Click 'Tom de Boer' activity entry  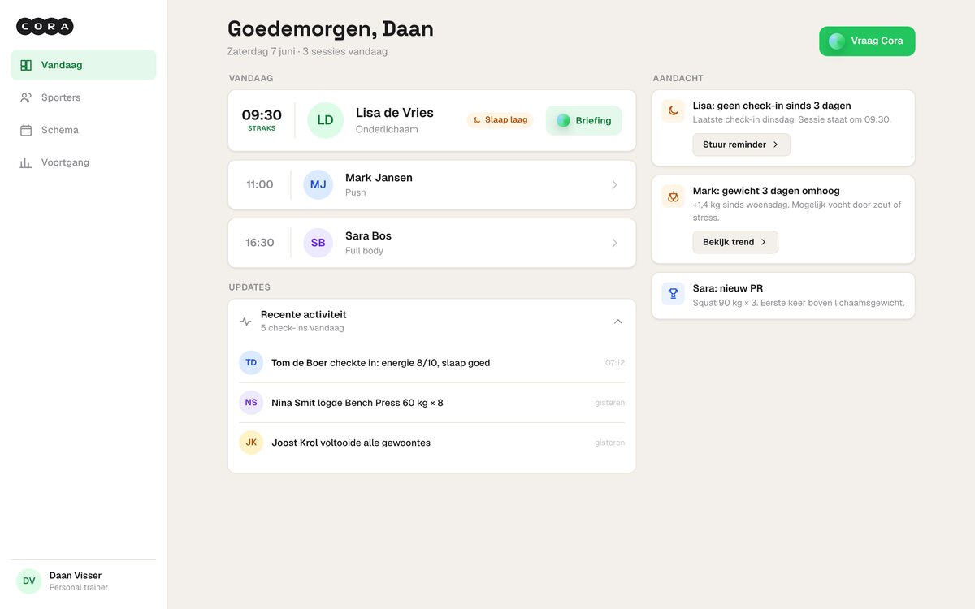pos(431,363)
